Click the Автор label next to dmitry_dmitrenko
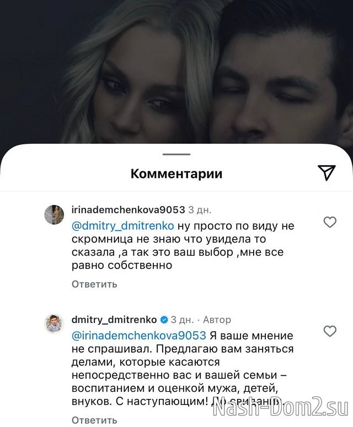 pos(217,320)
